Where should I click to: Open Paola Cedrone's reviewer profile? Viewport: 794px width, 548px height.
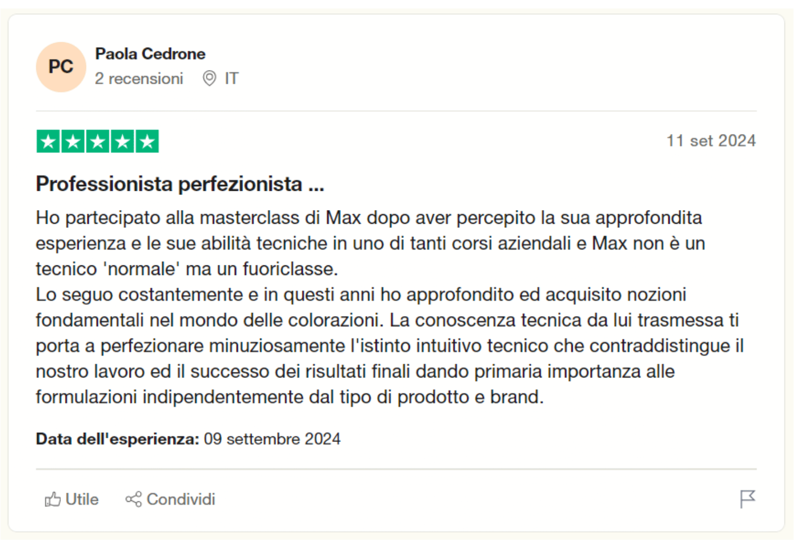click(x=150, y=54)
